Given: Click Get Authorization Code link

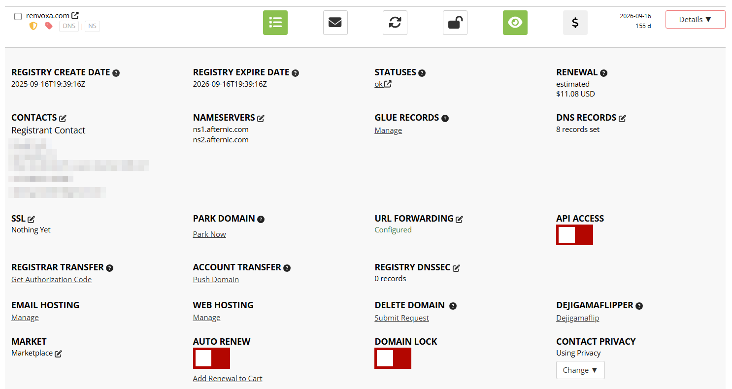Looking at the screenshot, I should (x=51, y=280).
